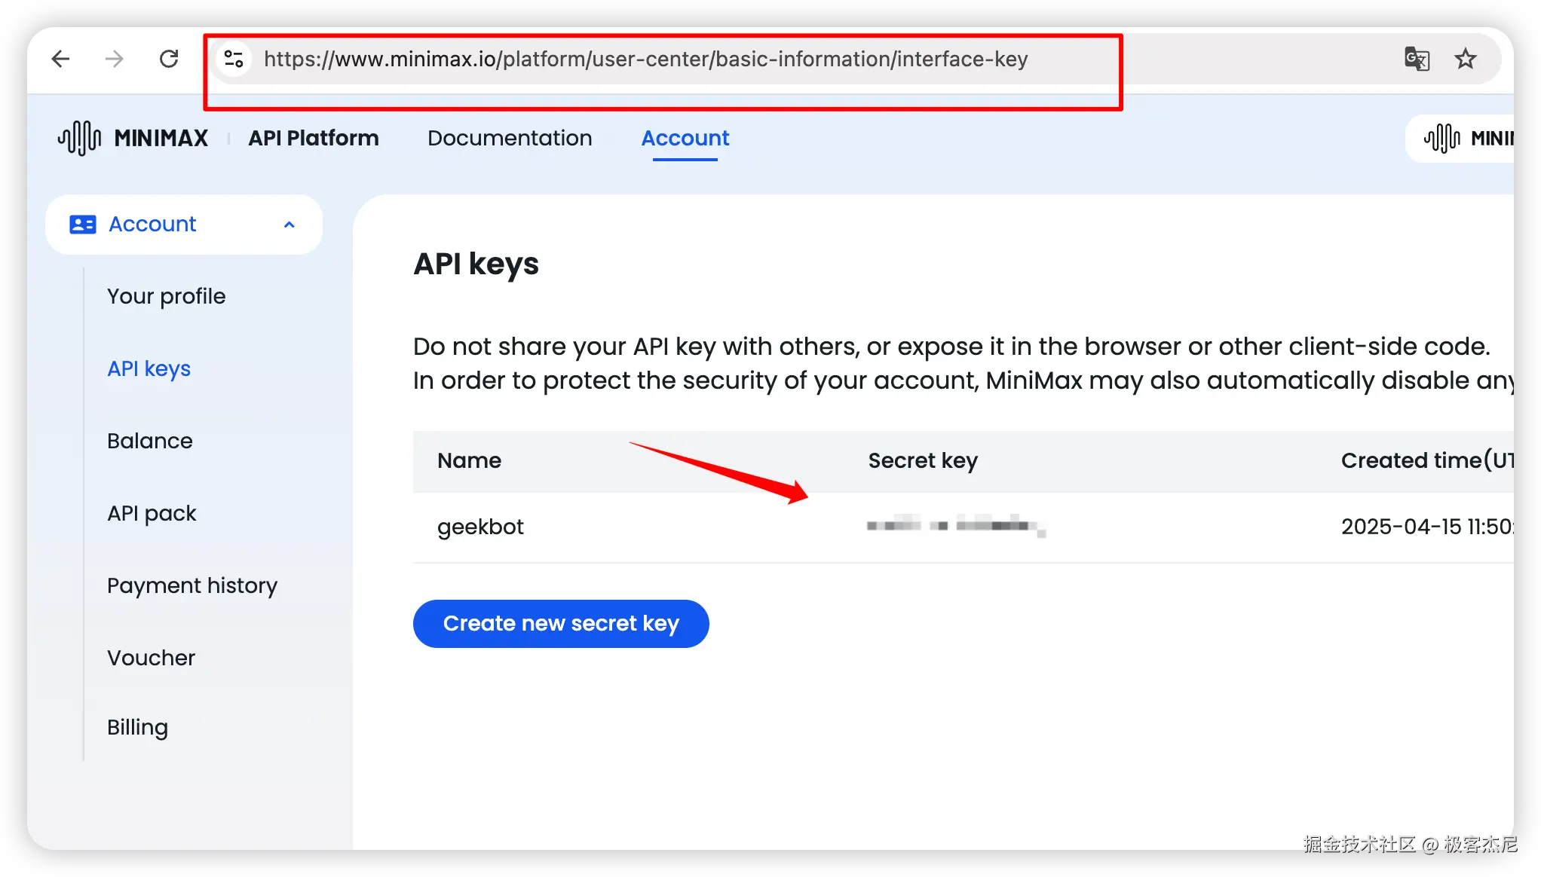Reload the page with refresh icon
The width and height of the screenshot is (1541, 877).
click(169, 59)
